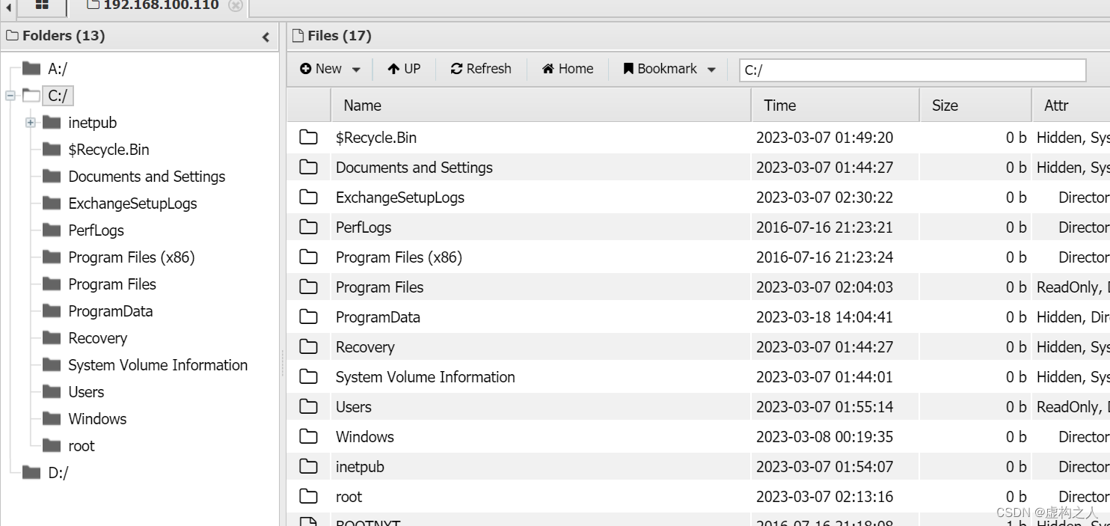This screenshot has height=526, width=1110.
Task: Click folder icon of Program Files file row
Action: click(x=308, y=287)
